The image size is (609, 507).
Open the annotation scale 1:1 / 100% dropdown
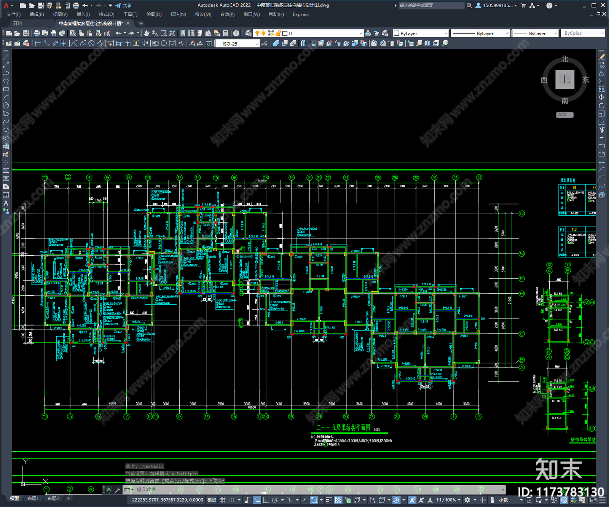pyautogui.click(x=448, y=500)
